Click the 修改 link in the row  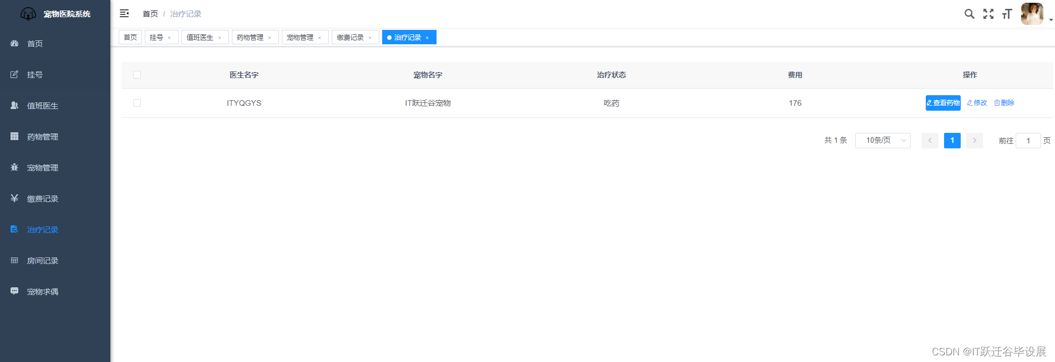pyautogui.click(x=977, y=103)
